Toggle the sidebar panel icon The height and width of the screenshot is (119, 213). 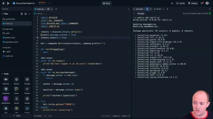click(x=4, y=3)
